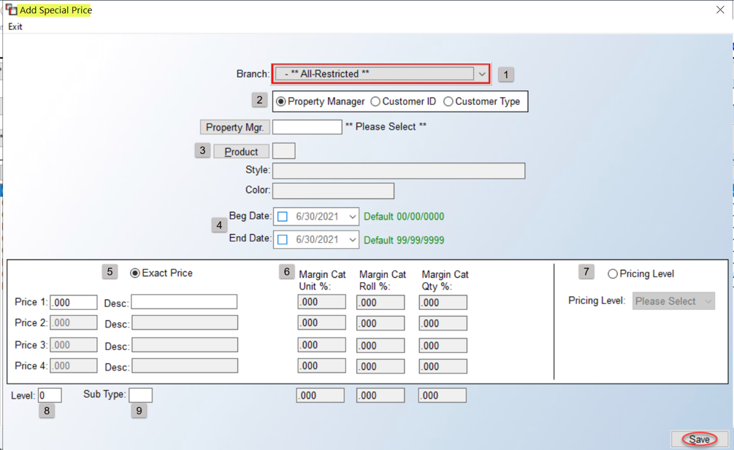Open the Beg Date calendar dropdown
Image resolution: width=734 pixels, height=450 pixels.
click(x=353, y=217)
